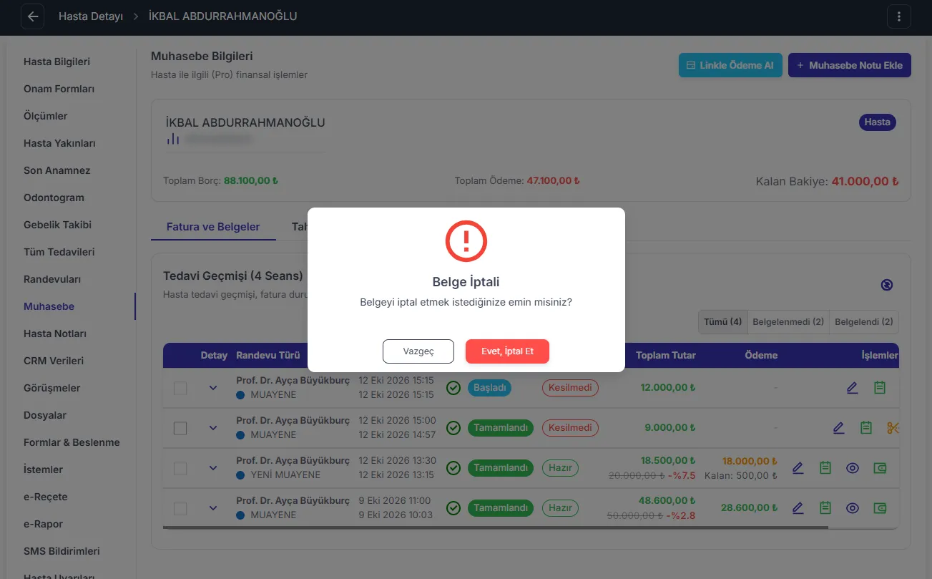The height and width of the screenshot is (579, 932).
Task: Show all with Tümü (4) filter
Action: (722, 322)
